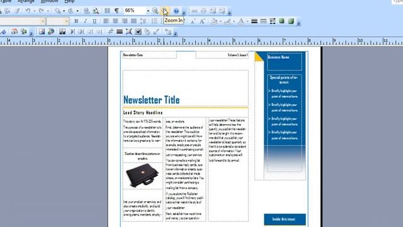Select the Newsletter Title text
This screenshot has height=227, width=403.
click(x=151, y=100)
